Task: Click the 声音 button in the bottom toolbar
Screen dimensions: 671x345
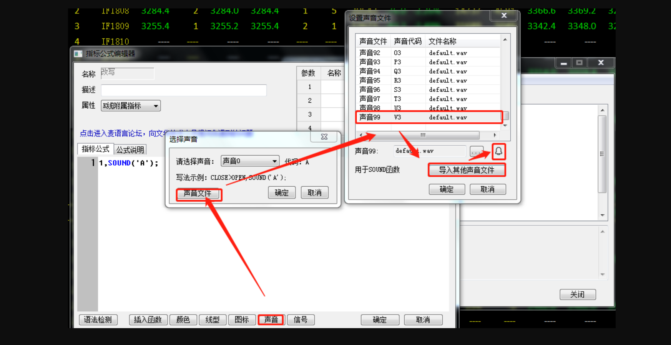Action: pos(271,320)
